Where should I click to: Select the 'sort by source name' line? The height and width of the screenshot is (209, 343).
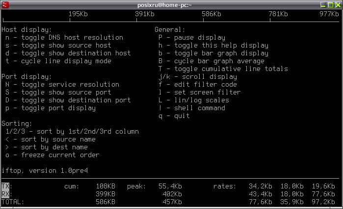[x=51, y=139]
